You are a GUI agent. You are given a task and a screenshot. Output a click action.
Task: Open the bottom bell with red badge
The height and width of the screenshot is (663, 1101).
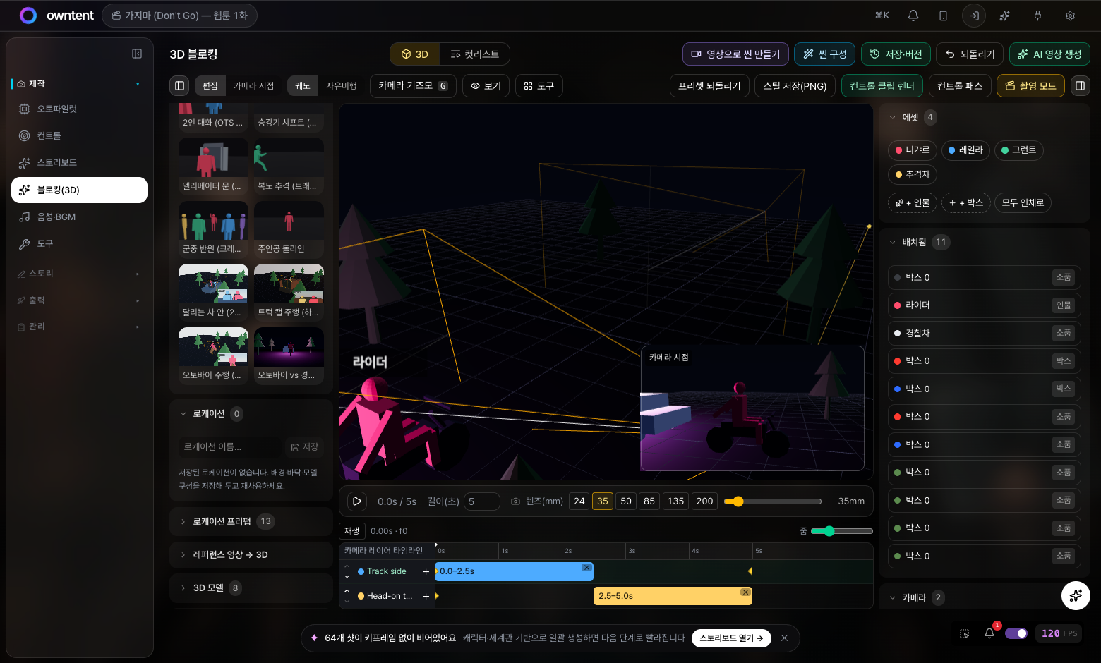pyautogui.click(x=989, y=633)
